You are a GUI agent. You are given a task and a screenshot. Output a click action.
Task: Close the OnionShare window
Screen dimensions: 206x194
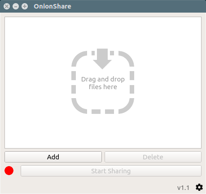pyautogui.click(x=7, y=6)
